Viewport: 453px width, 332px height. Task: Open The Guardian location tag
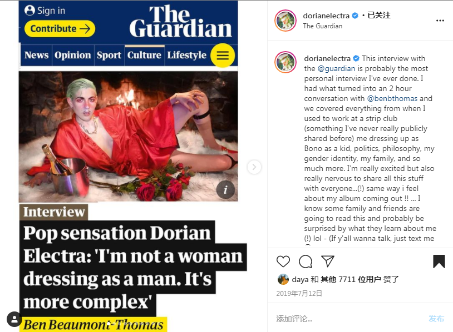tap(322, 26)
